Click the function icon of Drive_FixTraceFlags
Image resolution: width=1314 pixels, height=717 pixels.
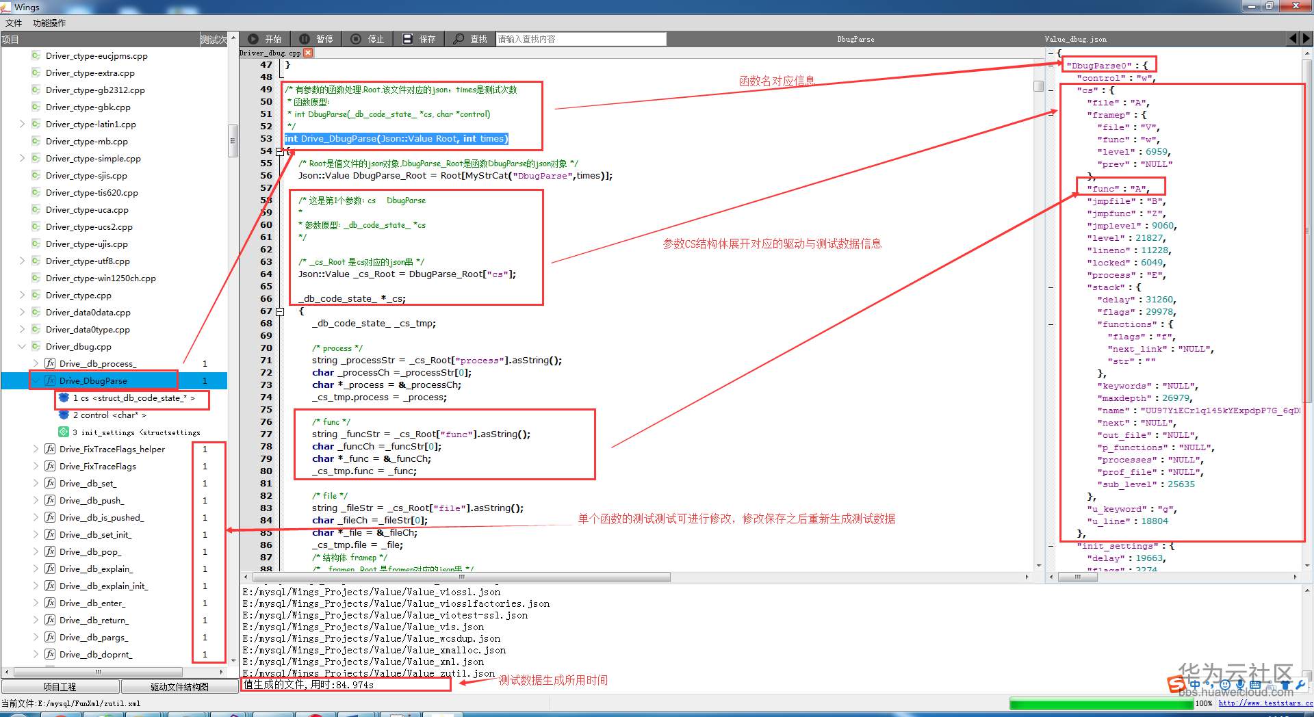(x=50, y=466)
